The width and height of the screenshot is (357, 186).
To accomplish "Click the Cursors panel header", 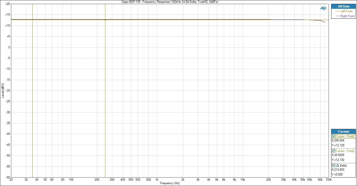I will [343, 132].
